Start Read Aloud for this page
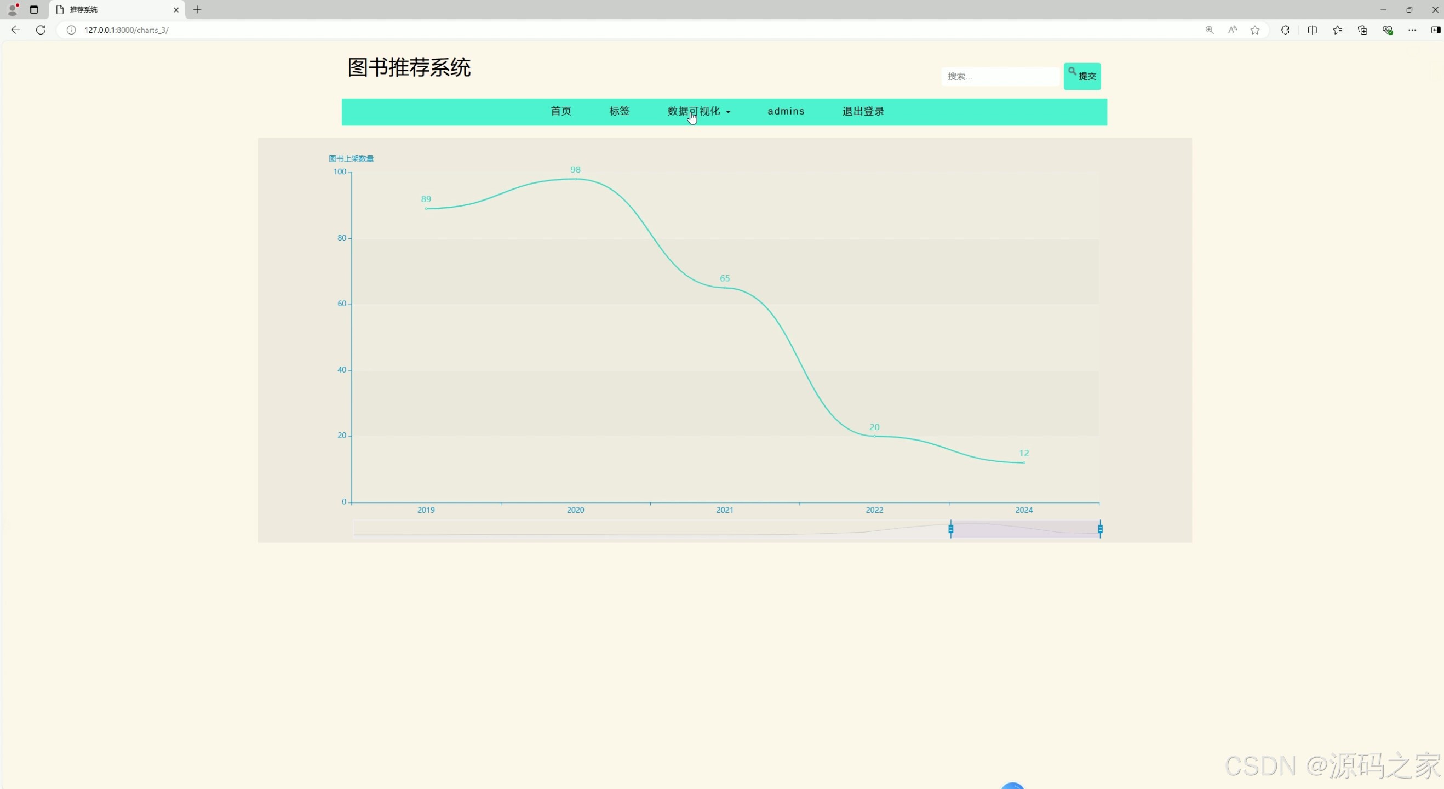 [x=1233, y=30]
